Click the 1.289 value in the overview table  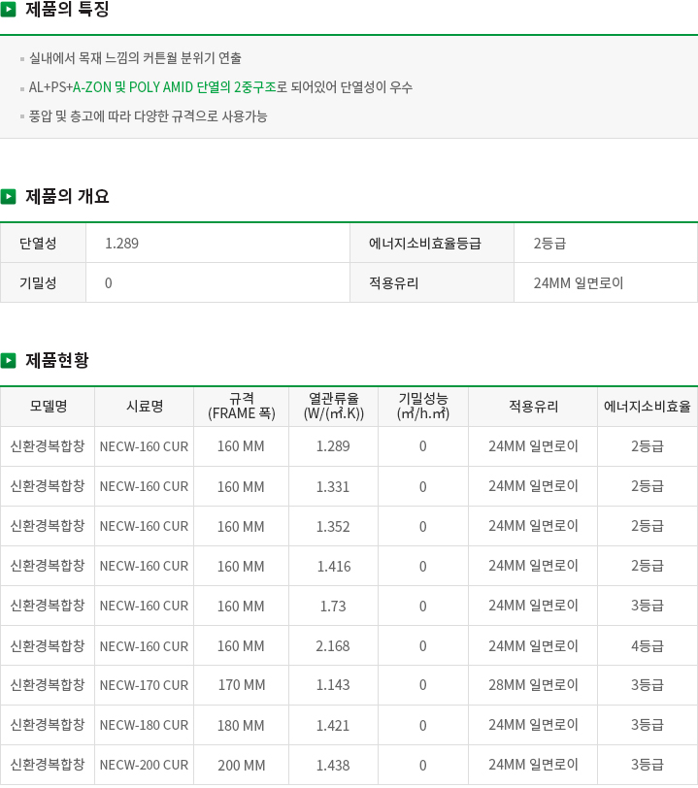point(121,244)
